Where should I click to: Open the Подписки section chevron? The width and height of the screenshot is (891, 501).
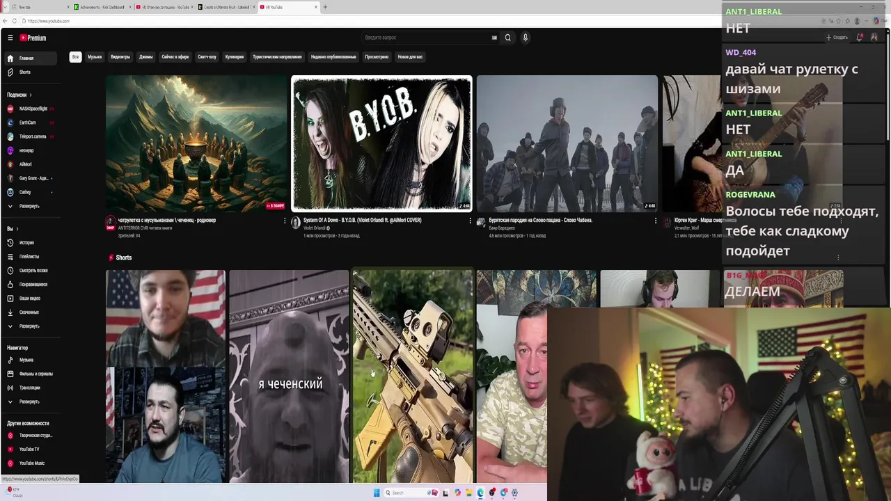click(x=31, y=95)
